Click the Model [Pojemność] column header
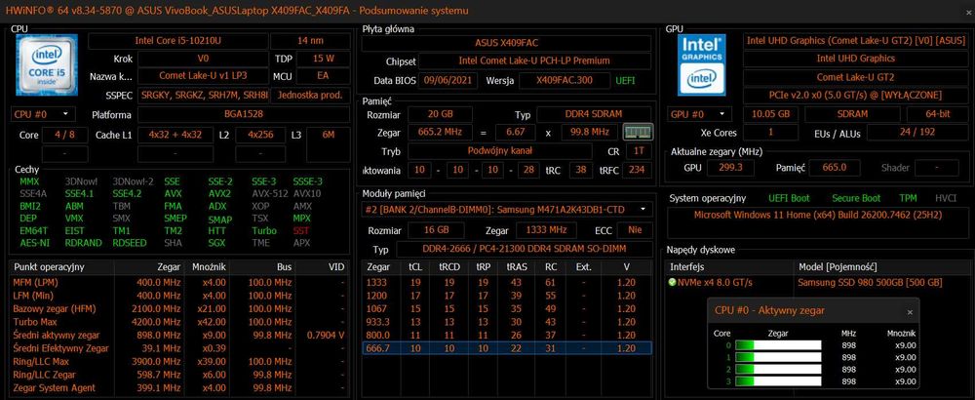975x400 pixels. click(x=881, y=267)
